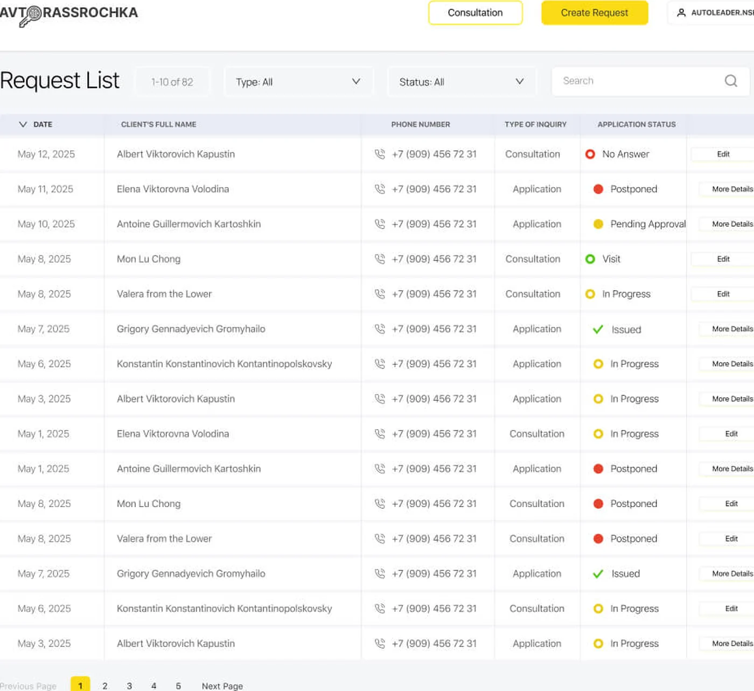Click Antoine Guillermovich Kartoshkin in the May 10 row
Image resolution: width=754 pixels, height=691 pixels.
point(188,224)
